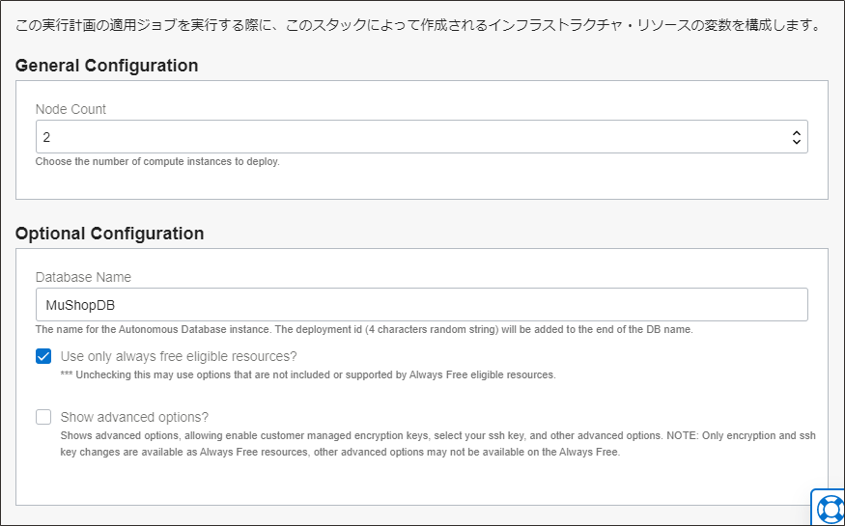
Task: Click the Node Count field label
Action: point(70,109)
